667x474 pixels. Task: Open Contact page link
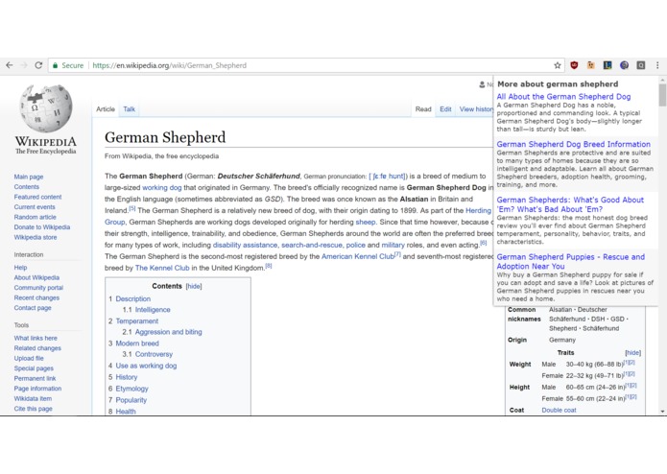[33, 308]
